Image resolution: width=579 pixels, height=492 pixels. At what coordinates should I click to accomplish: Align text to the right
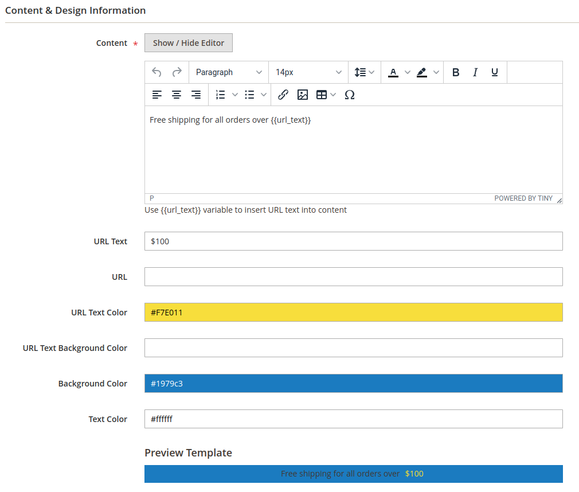tap(196, 95)
